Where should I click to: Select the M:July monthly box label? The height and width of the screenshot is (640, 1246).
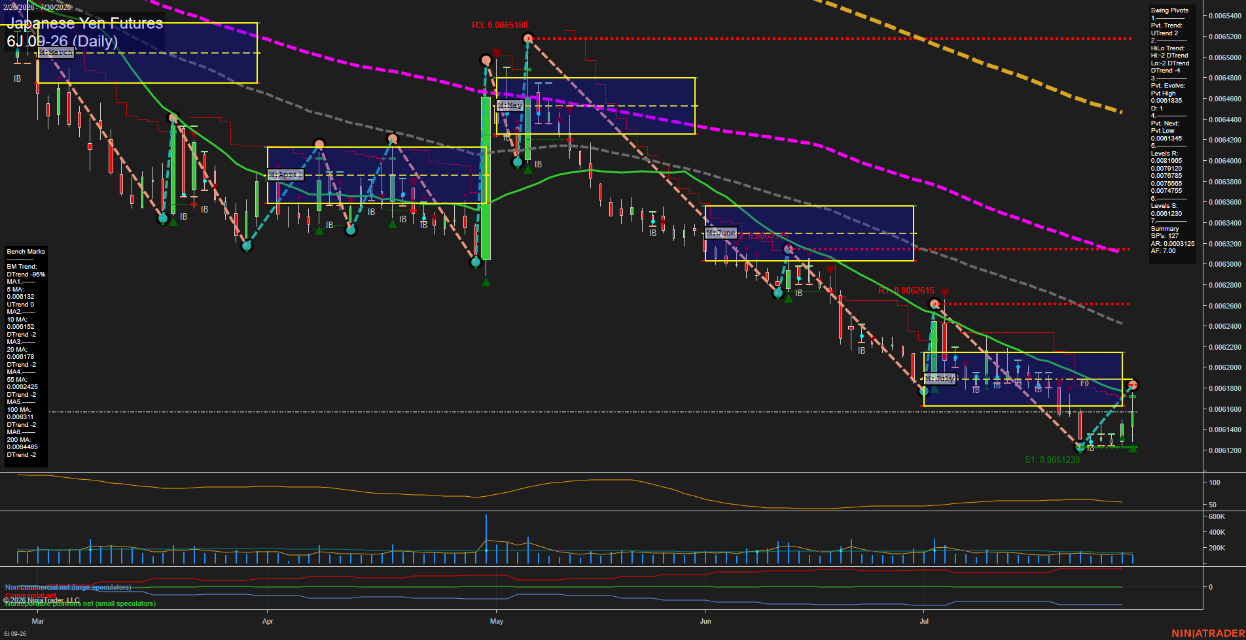pos(940,379)
